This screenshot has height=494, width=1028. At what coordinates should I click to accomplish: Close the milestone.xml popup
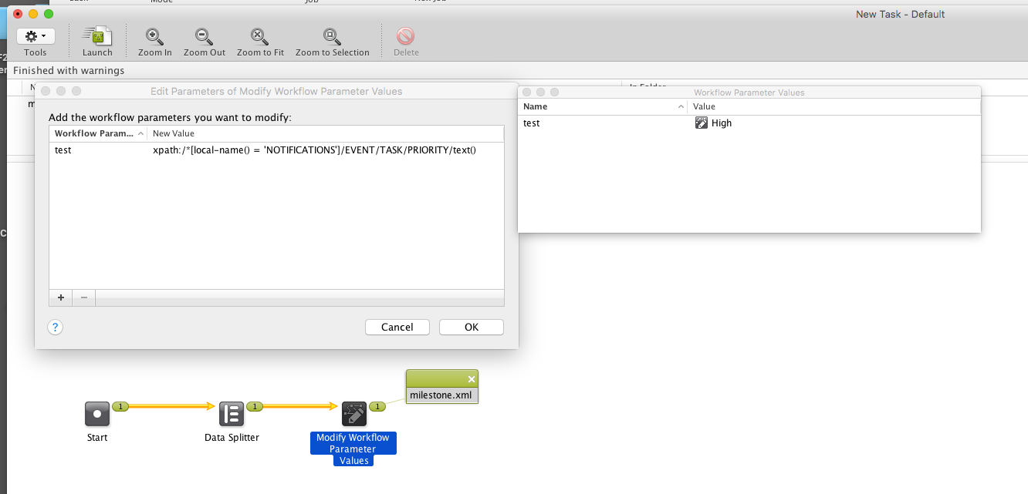point(472,379)
